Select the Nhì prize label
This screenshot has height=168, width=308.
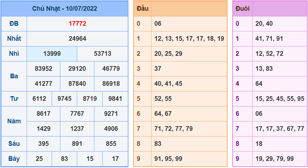click(14, 54)
